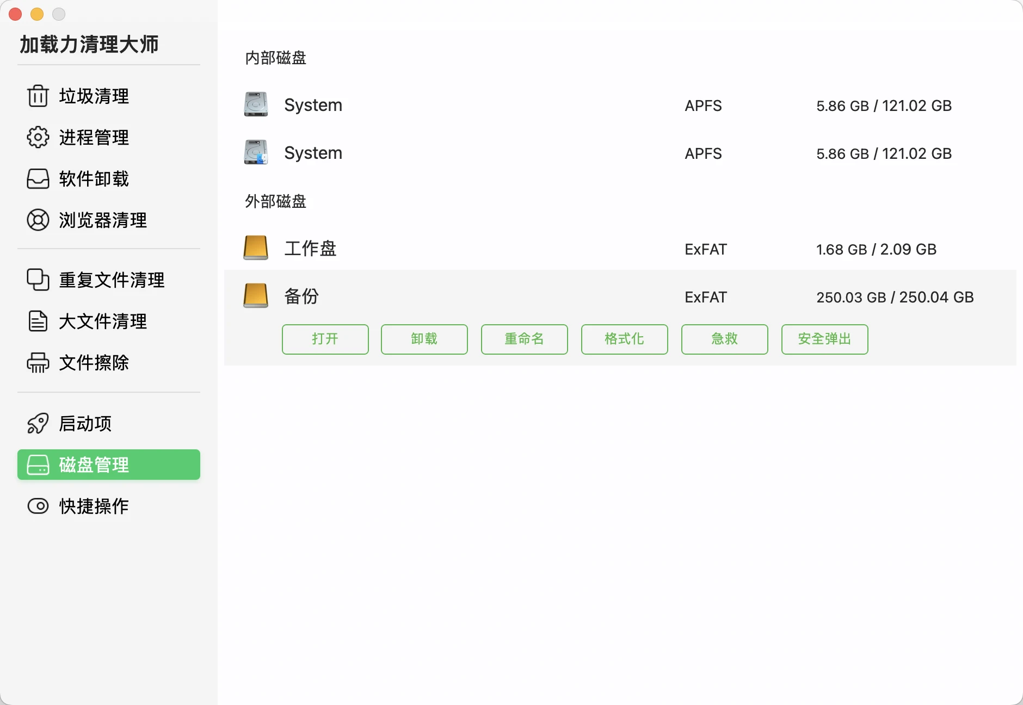Click the 格式化 button for 备份

(x=624, y=339)
